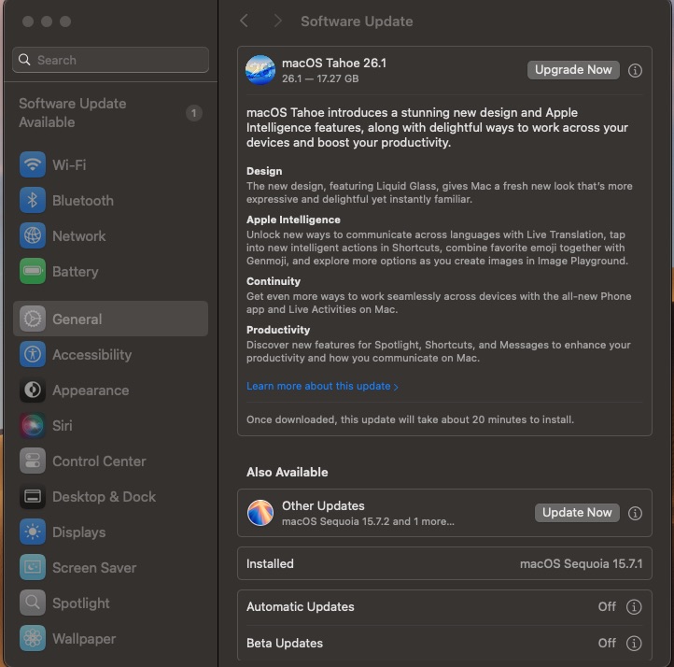Select the Appearance icon

pyautogui.click(x=33, y=390)
